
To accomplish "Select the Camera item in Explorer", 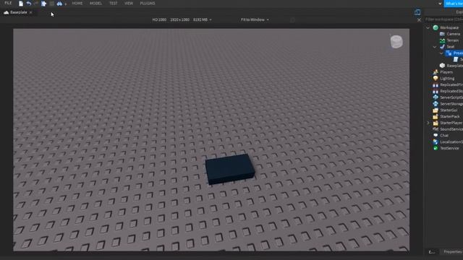I will tap(454, 34).
